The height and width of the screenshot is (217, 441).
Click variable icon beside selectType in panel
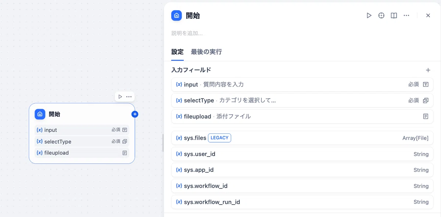pos(179,100)
